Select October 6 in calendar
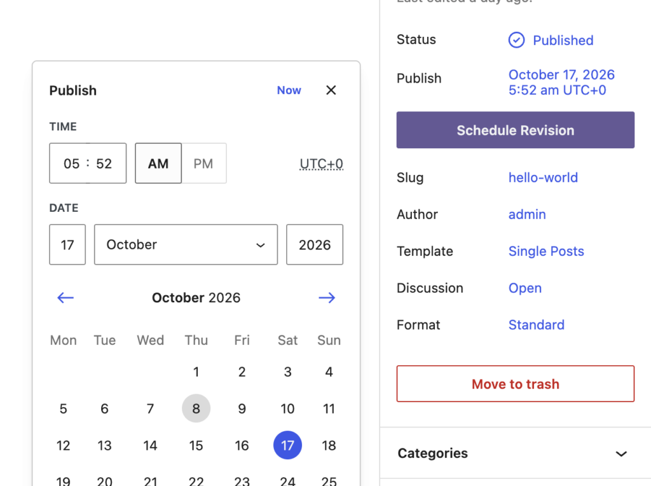Image resolution: width=651 pixels, height=486 pixels. pos(105,409)
